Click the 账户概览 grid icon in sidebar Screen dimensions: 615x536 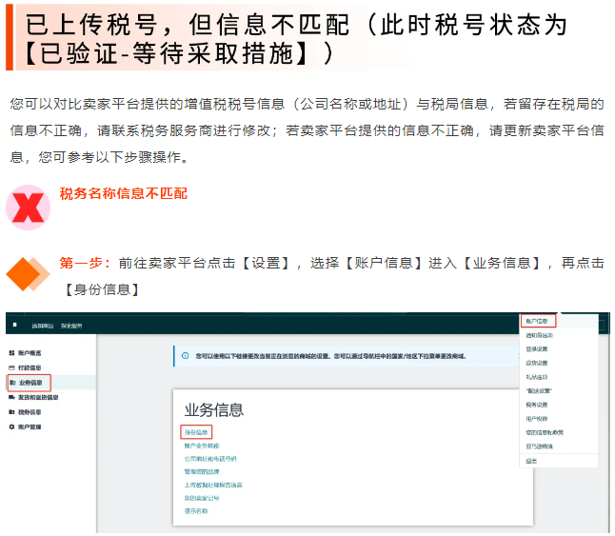(x=11, y=353)
